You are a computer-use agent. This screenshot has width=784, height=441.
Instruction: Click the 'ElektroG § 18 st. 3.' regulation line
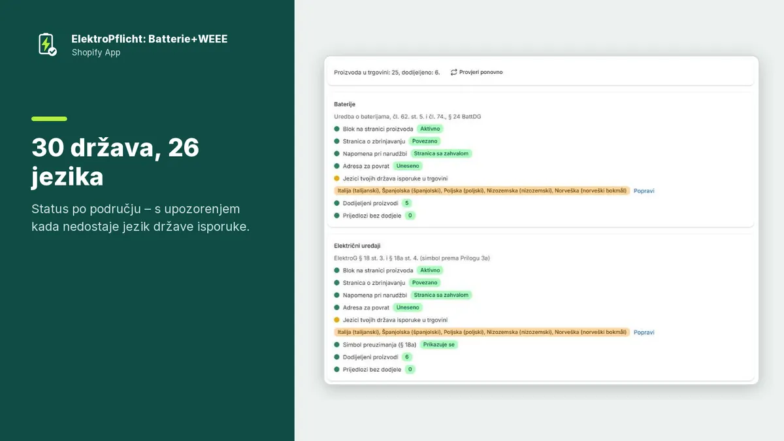(x=412, y=258)
